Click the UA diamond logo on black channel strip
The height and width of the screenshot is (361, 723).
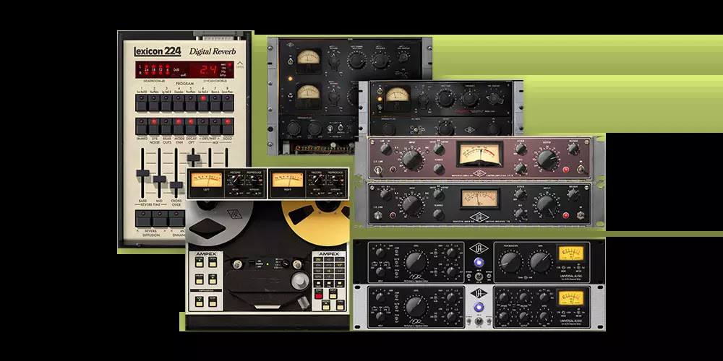[x=479, y=248]
